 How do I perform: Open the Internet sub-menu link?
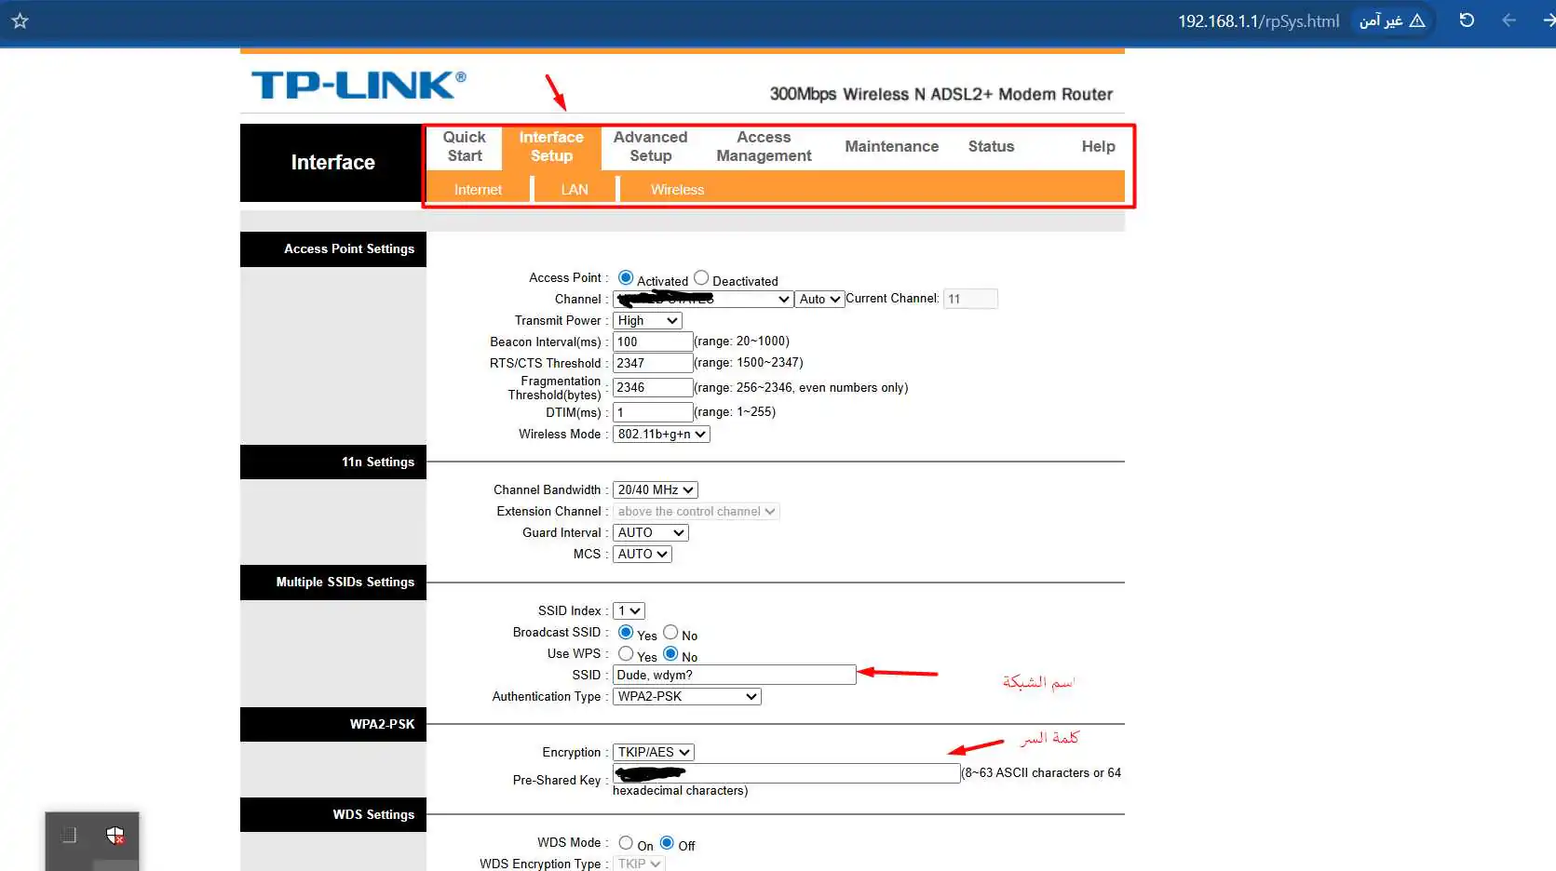coord(478,190)
